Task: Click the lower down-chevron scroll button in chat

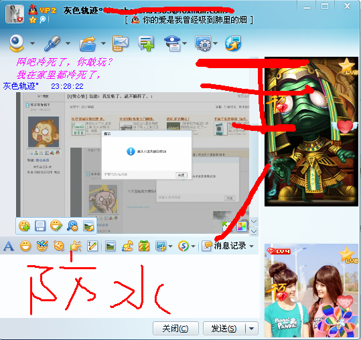Action: [x=254, y=231]
